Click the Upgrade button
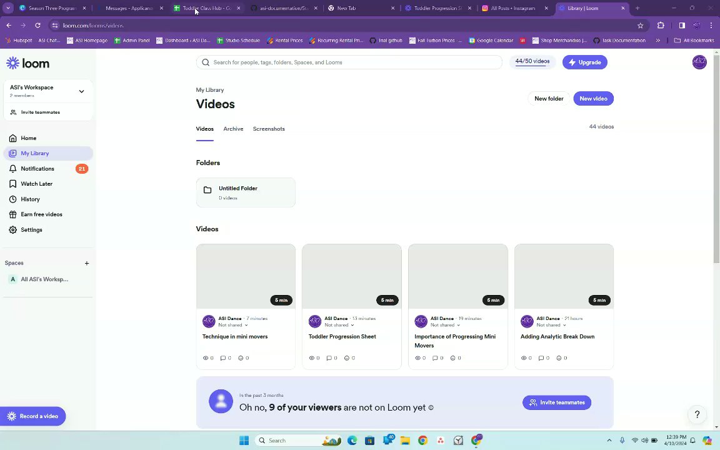 584,62
